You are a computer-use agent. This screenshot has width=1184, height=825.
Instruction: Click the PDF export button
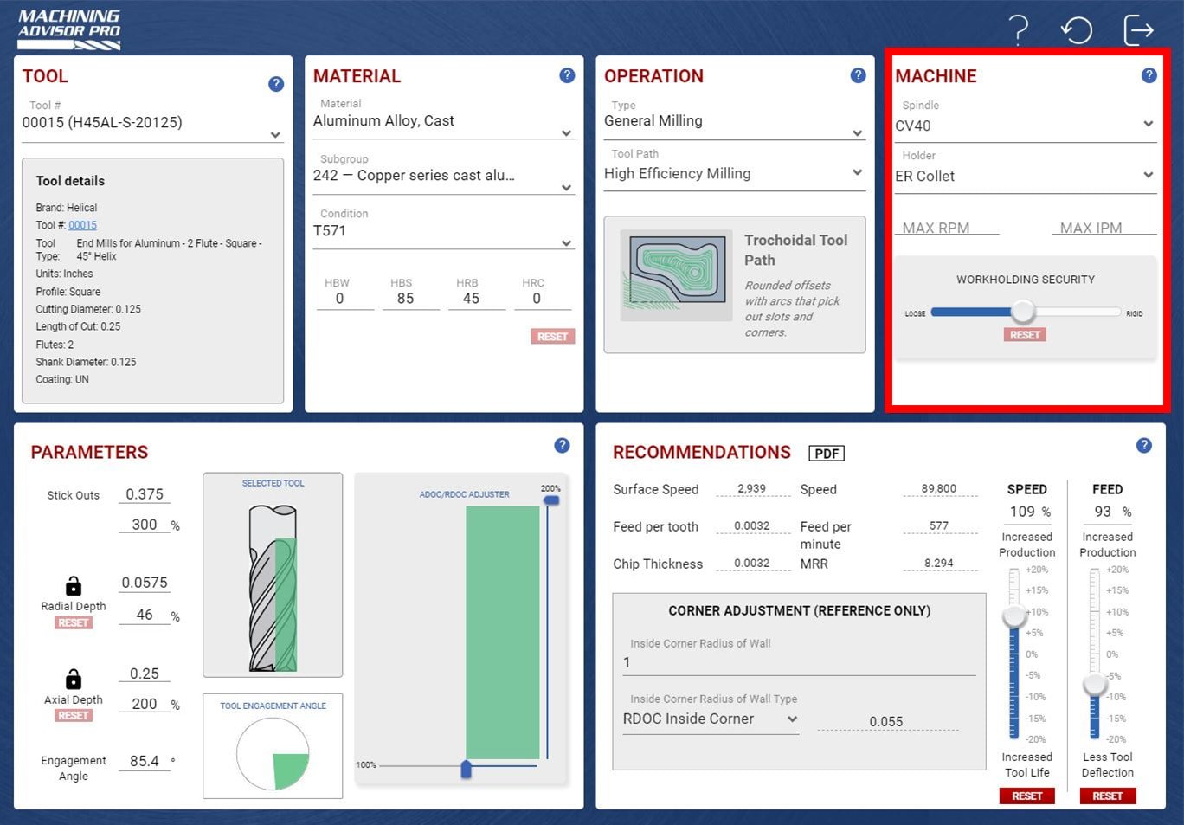[x=827, y=454]
